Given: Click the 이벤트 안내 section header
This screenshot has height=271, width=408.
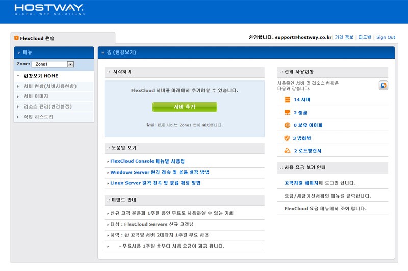Looking at the screenshot, I should 185,200.
